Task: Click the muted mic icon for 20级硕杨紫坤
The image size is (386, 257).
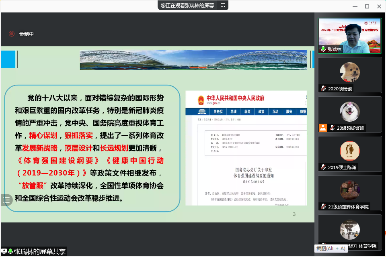Action: click(x=332, y=128)
